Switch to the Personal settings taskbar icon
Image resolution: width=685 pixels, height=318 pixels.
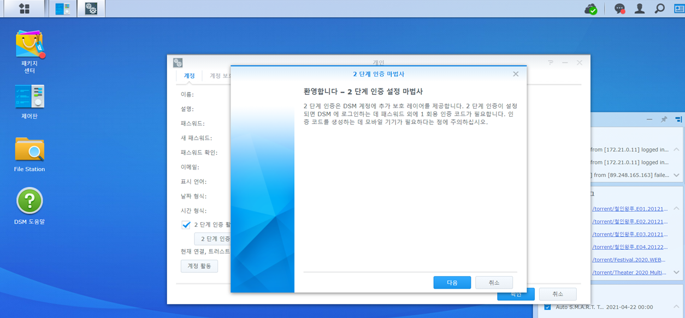(91, 8)
